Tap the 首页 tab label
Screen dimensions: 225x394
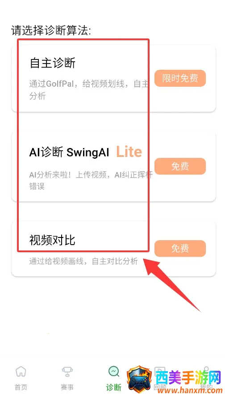(21, 387)
